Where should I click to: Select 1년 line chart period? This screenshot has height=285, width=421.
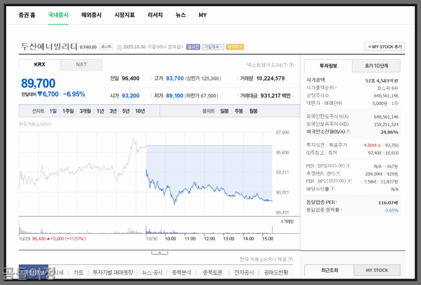100,111
